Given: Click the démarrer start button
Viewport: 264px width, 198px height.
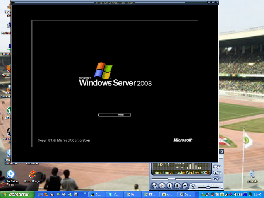Looking at the screenshot, I should point(17,195).
